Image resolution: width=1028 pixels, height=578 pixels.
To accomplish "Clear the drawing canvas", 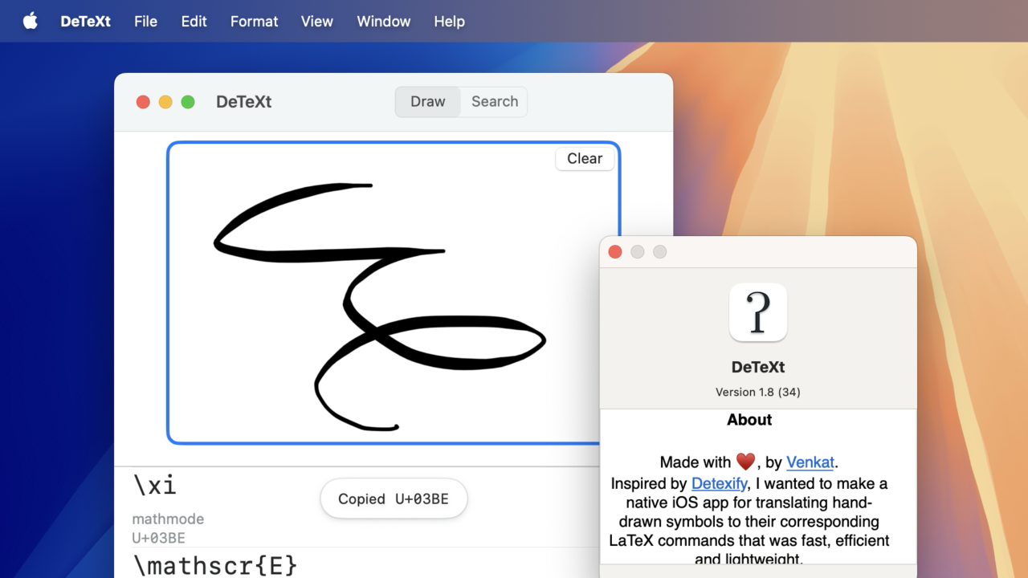I will click(x=584, y=159).
